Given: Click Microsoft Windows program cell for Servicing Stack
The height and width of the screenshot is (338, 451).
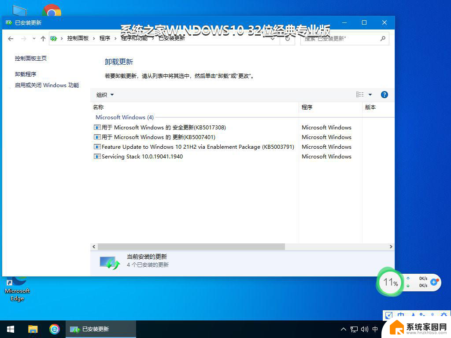Looking at the screenshot, I should (326, 157).
